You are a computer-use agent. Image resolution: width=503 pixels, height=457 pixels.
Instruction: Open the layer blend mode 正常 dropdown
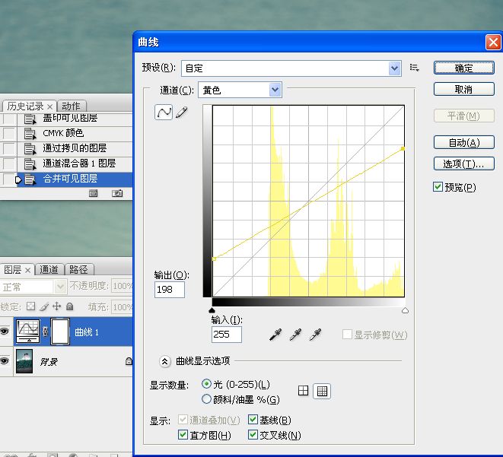tap(33, 287)
